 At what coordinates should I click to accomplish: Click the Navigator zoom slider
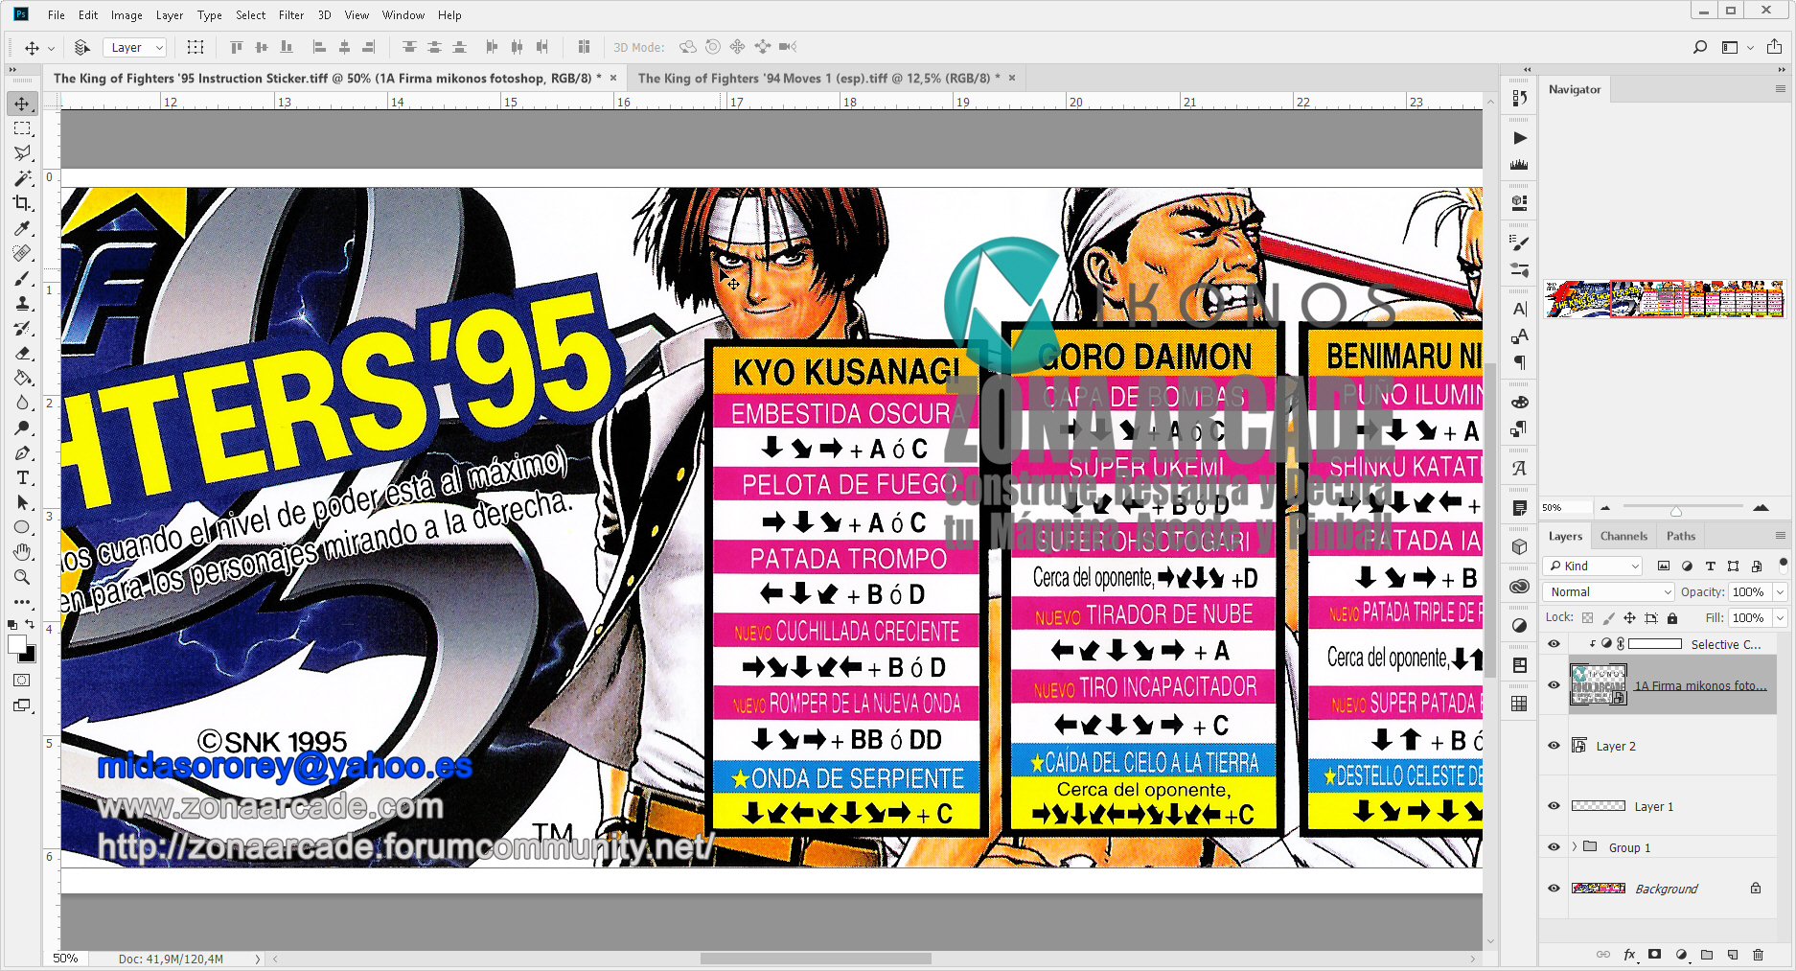click(x=1677, y=511)
